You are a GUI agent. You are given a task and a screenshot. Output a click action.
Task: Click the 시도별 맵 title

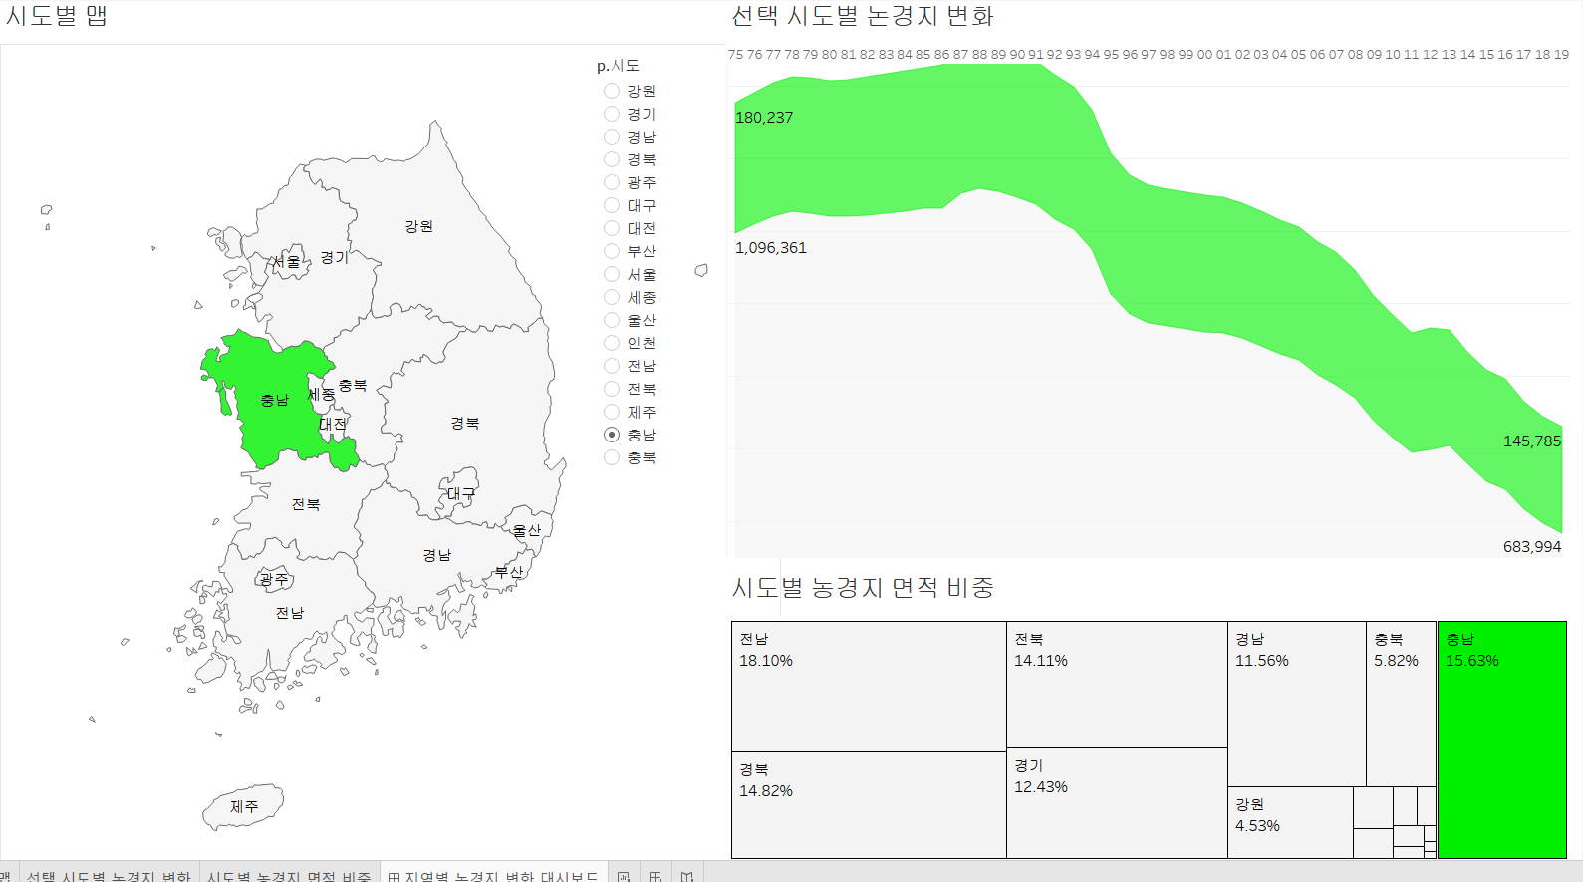pyautogui.click(x=57, y=16)
